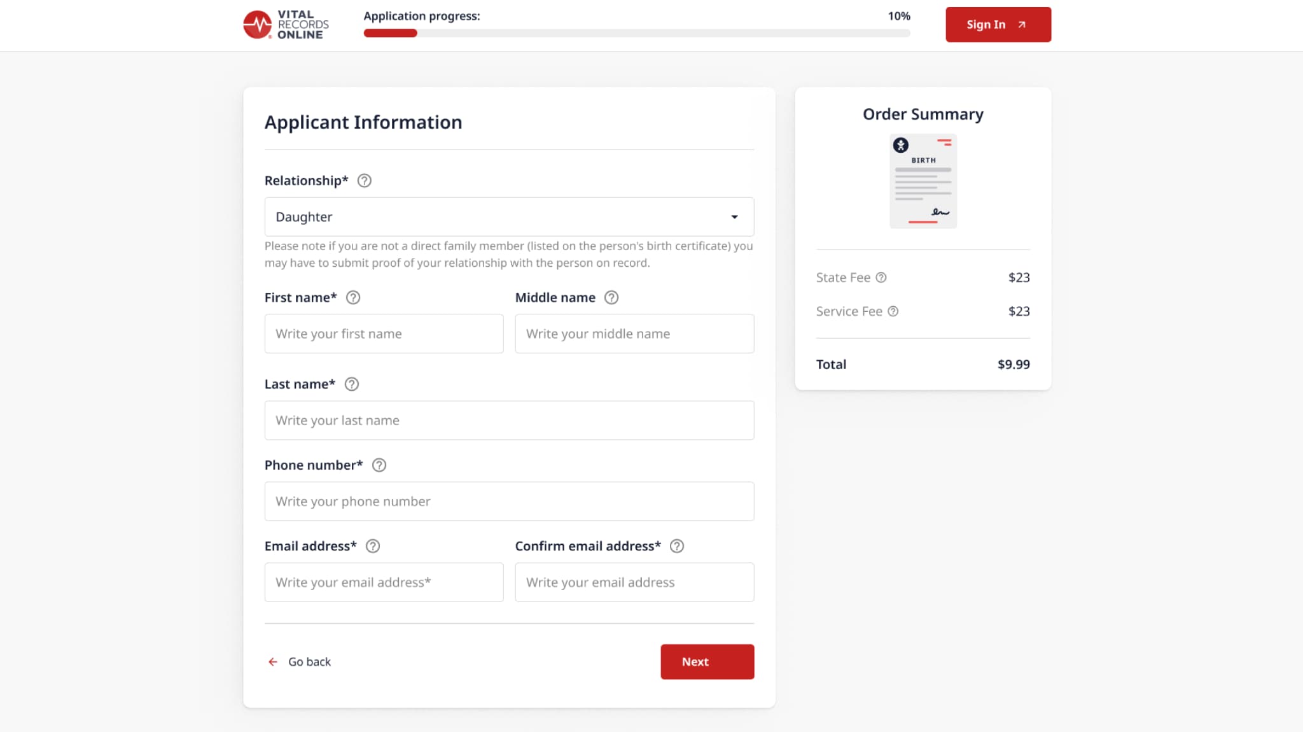Image resolution: width=1303 pixels, height=732 pixels.
Task: Open the Confirm email address help icon
Action: pyautogui.click(x=677, y=546)
